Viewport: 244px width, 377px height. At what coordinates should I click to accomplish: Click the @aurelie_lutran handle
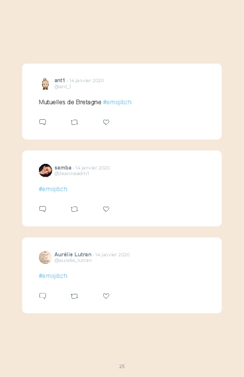73,260
